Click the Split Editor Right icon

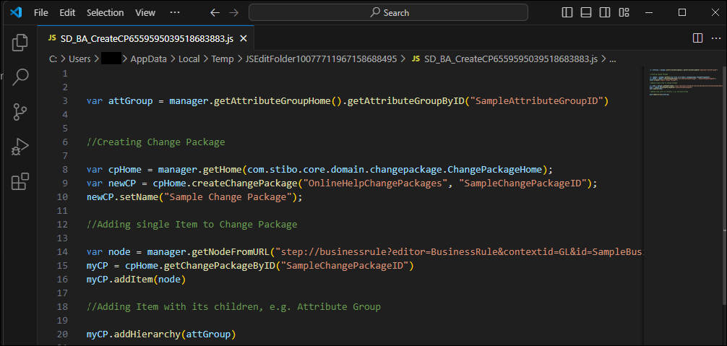click(x=697, y=38)
